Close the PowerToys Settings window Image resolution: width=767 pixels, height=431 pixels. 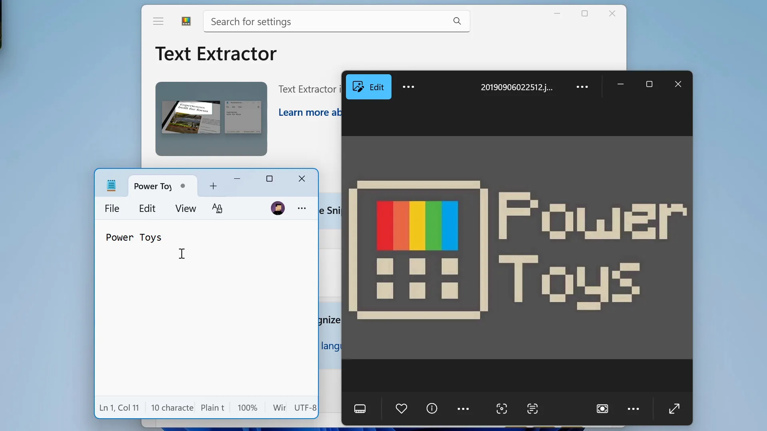click(612, 14)
